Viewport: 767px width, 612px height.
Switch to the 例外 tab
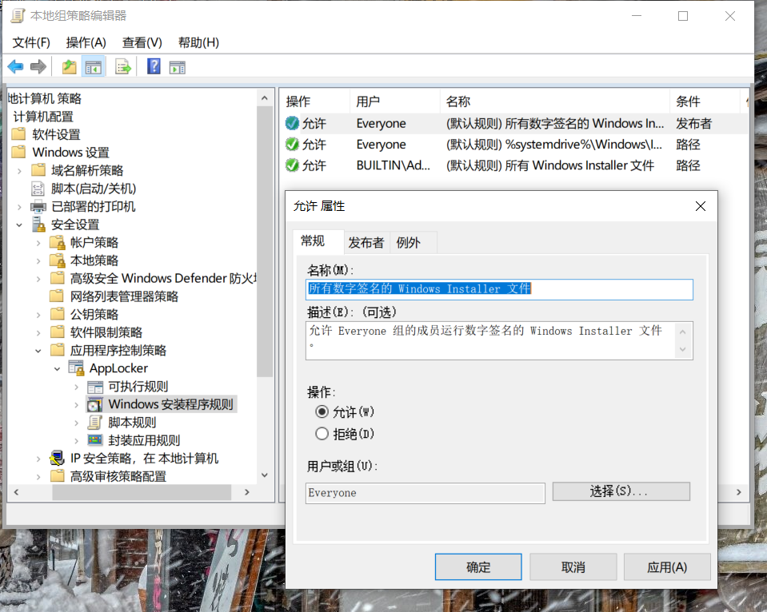point(409,243)
